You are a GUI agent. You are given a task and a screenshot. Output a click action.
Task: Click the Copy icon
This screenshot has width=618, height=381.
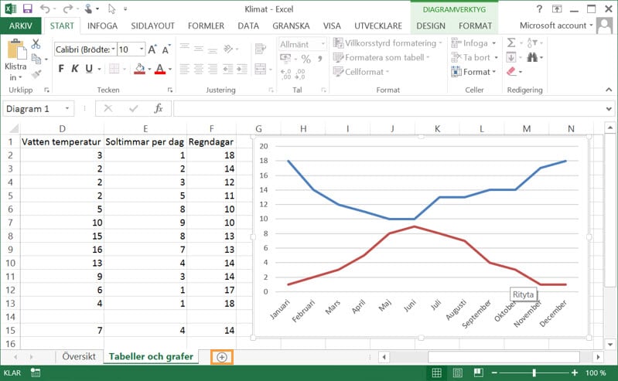36,59
